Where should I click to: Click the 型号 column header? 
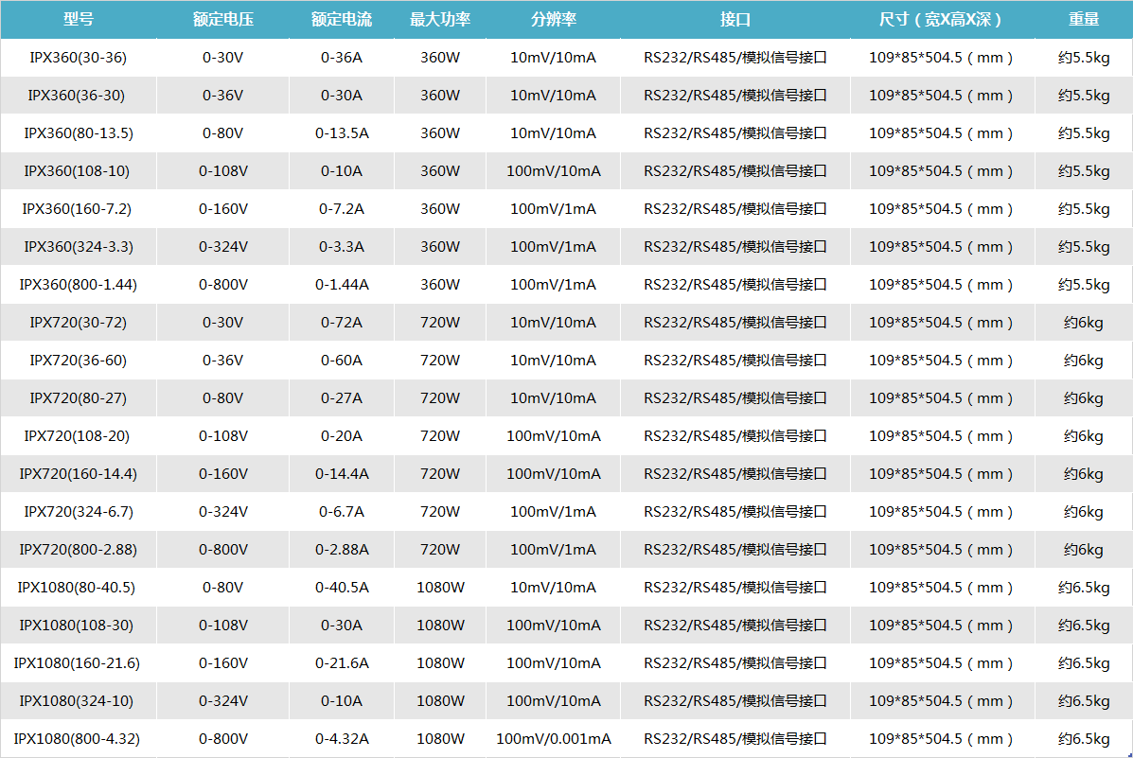78,20
